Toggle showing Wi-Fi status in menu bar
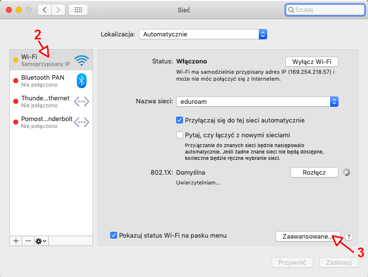This screenshot has width=368, height=277. click(x=114, y=235)
